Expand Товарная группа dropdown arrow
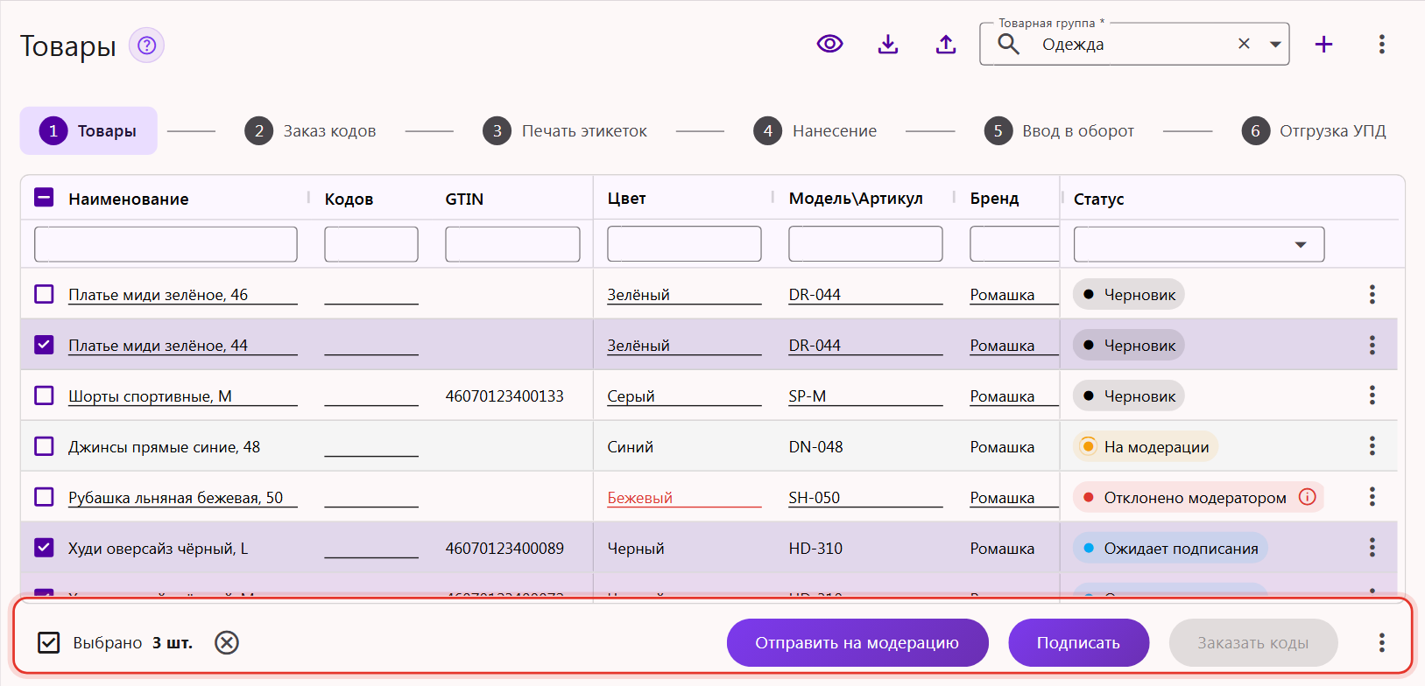Viewport: 1425px width, 686px height. point(1275,44)
